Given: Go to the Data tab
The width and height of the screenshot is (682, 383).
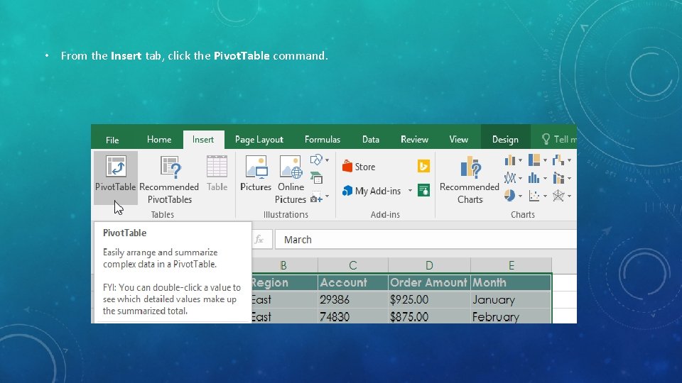Looking at the screenshot, I should tap(371, 140).
